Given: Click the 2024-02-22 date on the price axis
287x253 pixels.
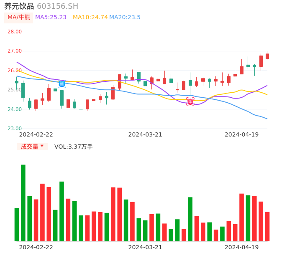Looking at the screenshot, I should (x=36, y=134).
